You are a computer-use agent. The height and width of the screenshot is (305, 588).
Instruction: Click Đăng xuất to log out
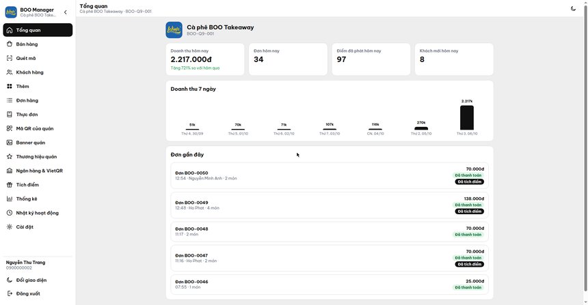[x=38, y=293]
